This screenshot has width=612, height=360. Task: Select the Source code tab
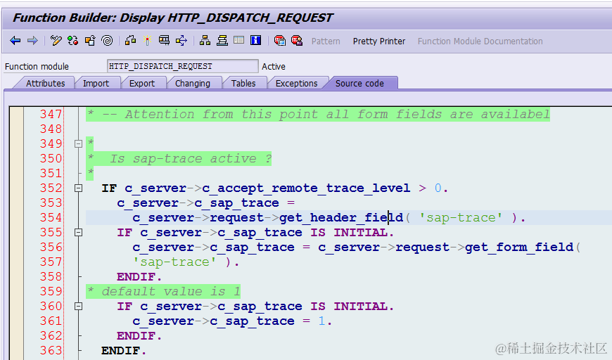click(x=359, y=84)
